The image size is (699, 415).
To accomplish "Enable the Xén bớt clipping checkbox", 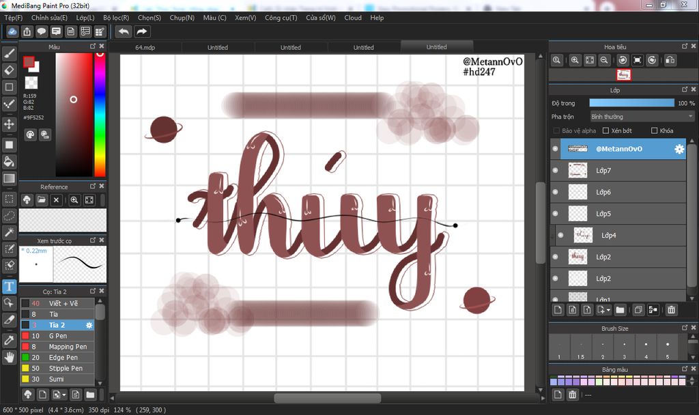I will pos(606,130).
